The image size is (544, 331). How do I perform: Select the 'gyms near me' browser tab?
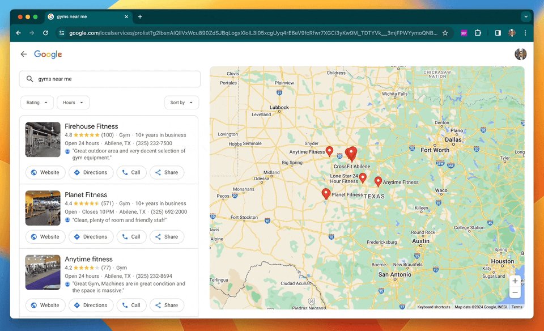pyautogui.click(x=88, y=16)
